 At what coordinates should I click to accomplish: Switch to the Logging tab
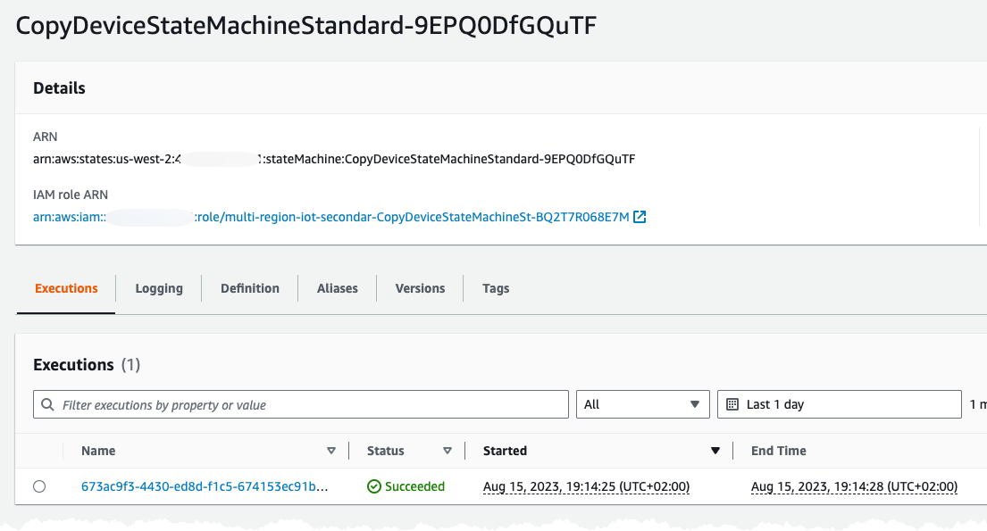click(x=159, y=288)
